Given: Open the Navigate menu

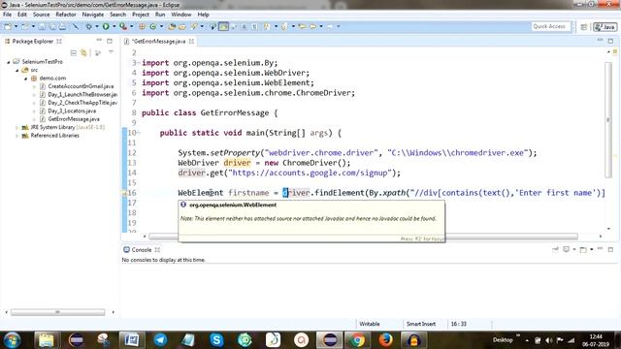Looking at the screenshot, I should pyautogui.click(x=93, y=15).
